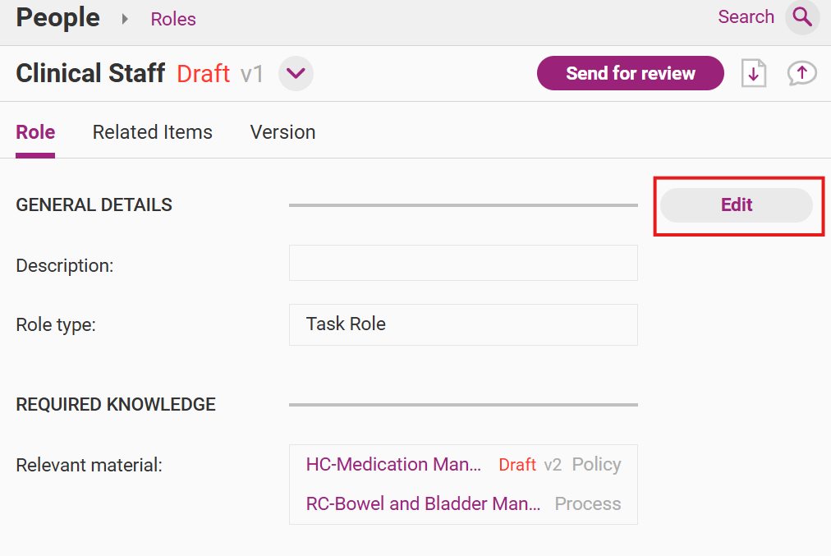
Task: Click the breadcrumb arrow after People
Action: coord(126,19)
